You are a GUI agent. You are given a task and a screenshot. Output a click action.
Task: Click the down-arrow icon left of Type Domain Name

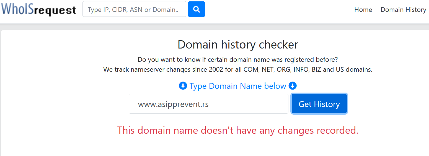(183, 86)
